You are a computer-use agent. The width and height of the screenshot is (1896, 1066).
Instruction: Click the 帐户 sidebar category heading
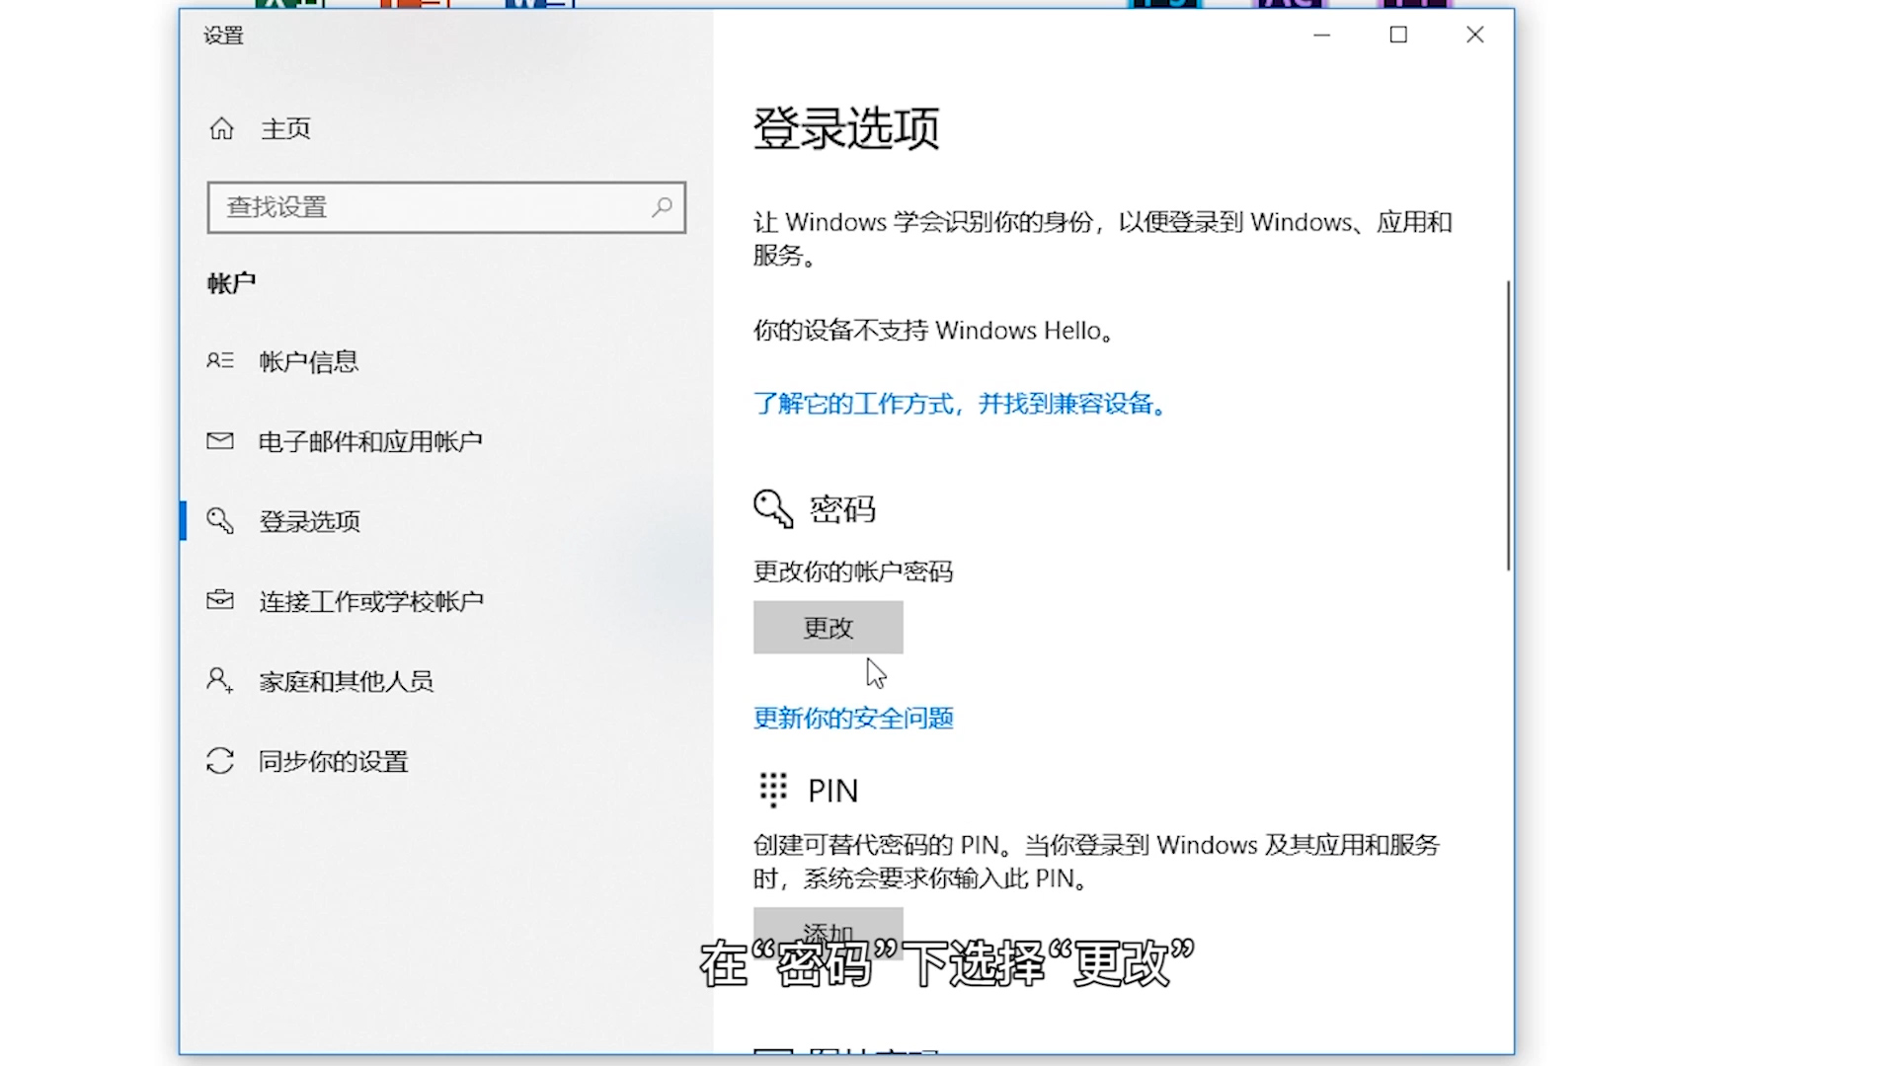point(231,284)
